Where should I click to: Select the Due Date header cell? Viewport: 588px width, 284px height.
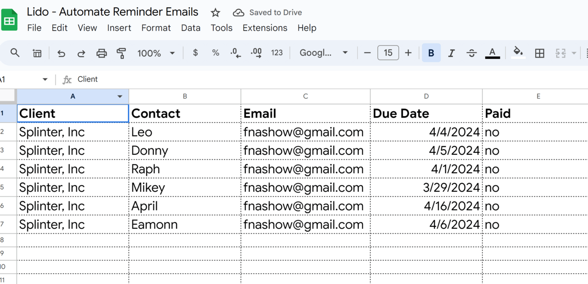(426, 113)
